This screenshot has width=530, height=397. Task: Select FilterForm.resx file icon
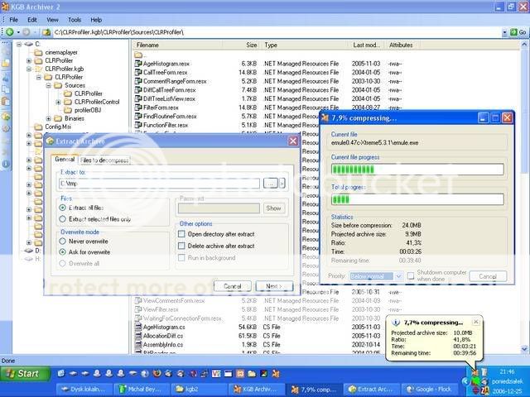tap(138, 108)
